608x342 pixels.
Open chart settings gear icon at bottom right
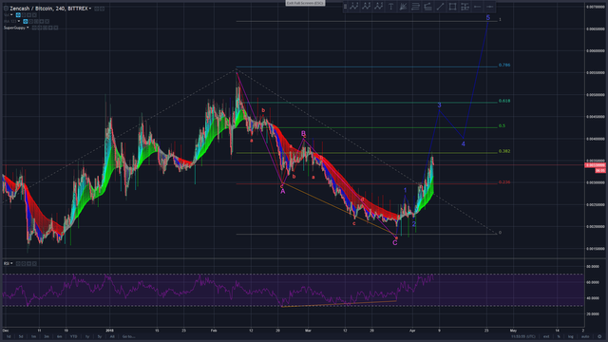(x=599, y=336)
